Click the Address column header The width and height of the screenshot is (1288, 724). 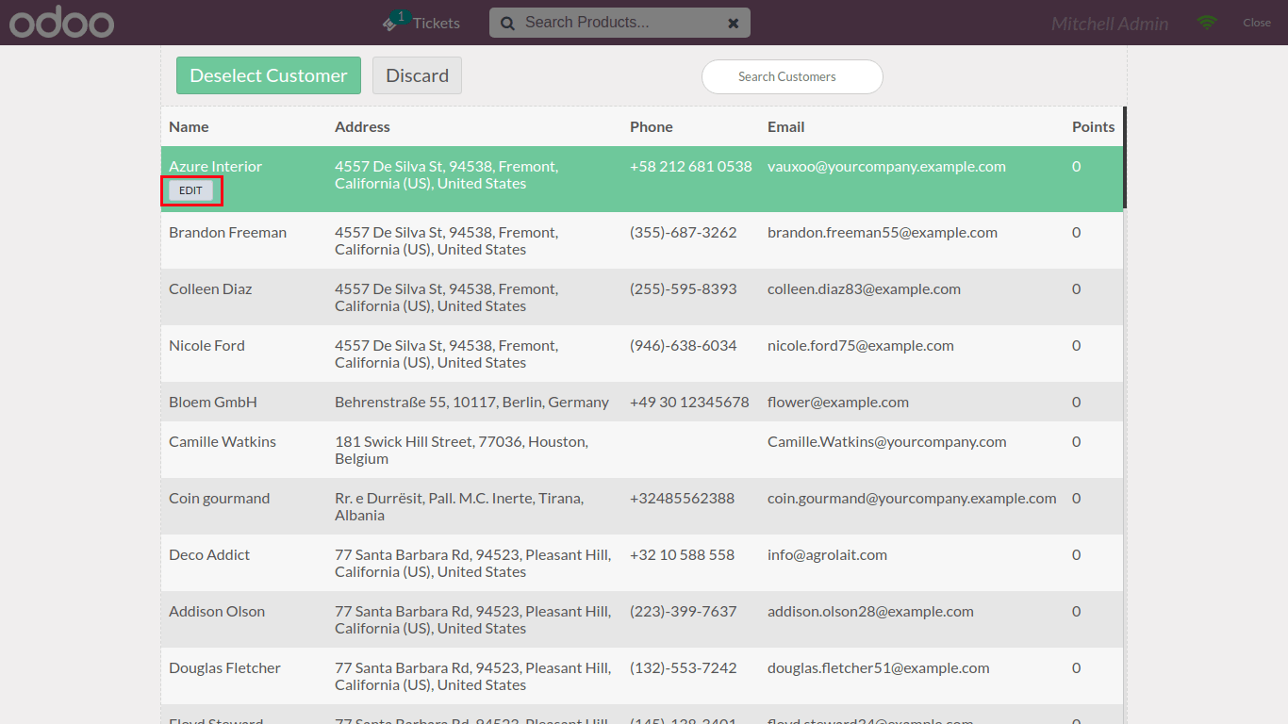tap(362, 126)
